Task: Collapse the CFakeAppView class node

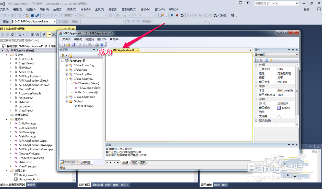Action: [67, 79]
